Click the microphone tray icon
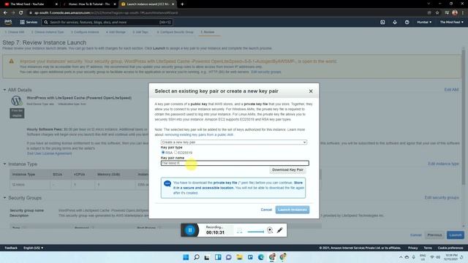 pyautogui.click(x=413, y=257)
